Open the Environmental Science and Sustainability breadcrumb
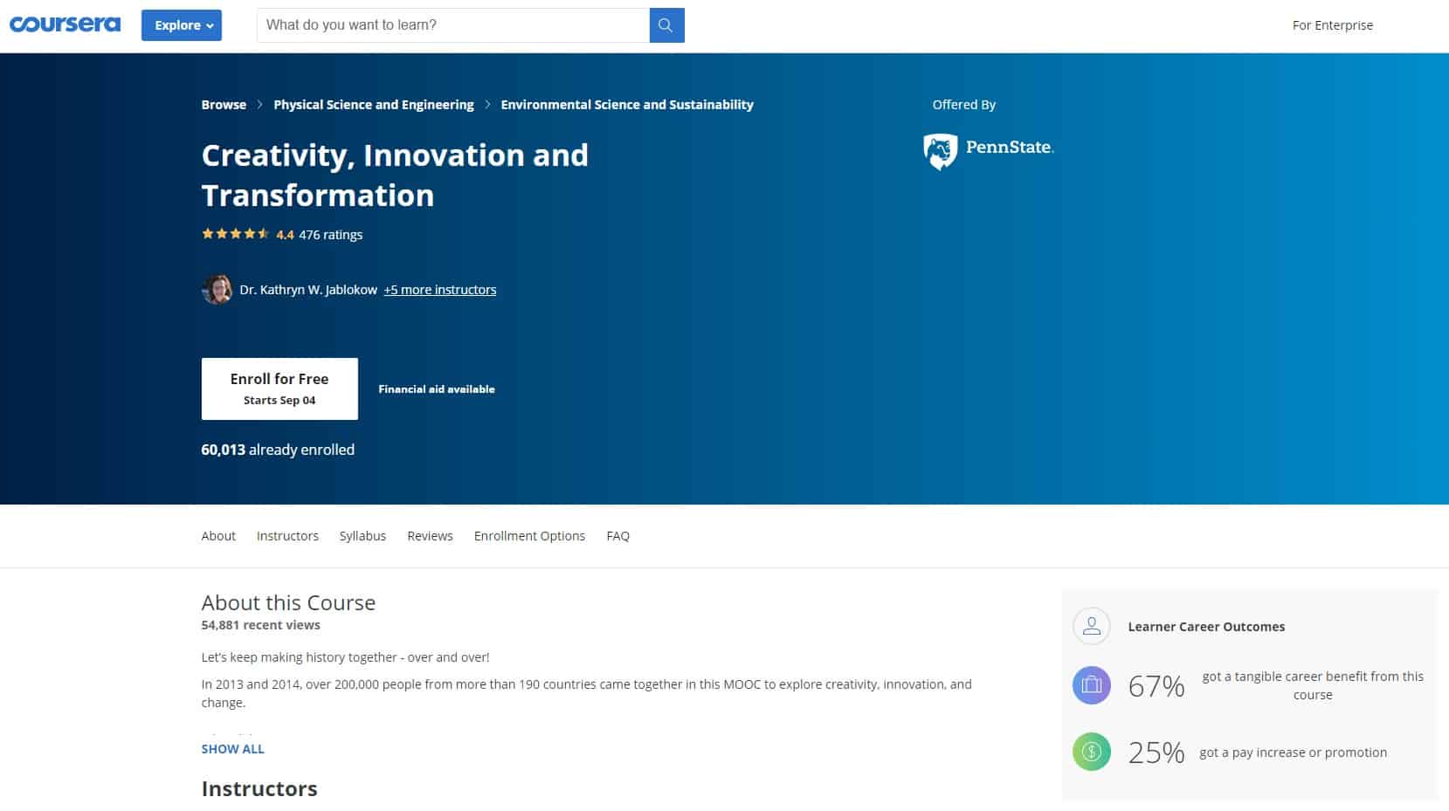The width and height of the screenshot is (1449, 811). pyautogui.click(x=627, y=105)
